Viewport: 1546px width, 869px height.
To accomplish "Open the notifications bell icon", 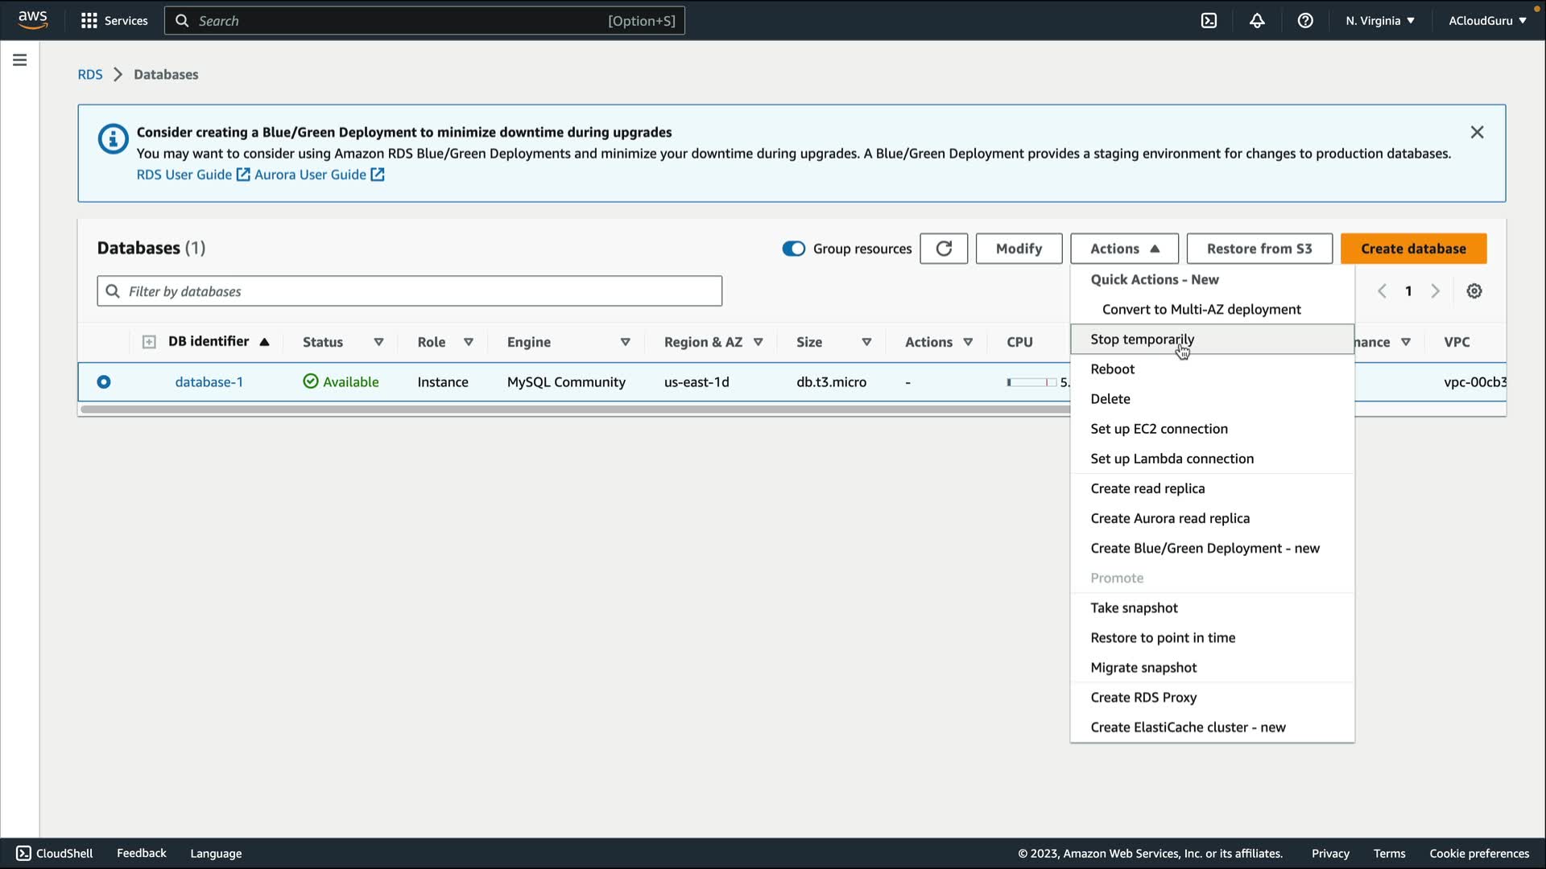I will pyautogui.click(x=1257, y=21).
